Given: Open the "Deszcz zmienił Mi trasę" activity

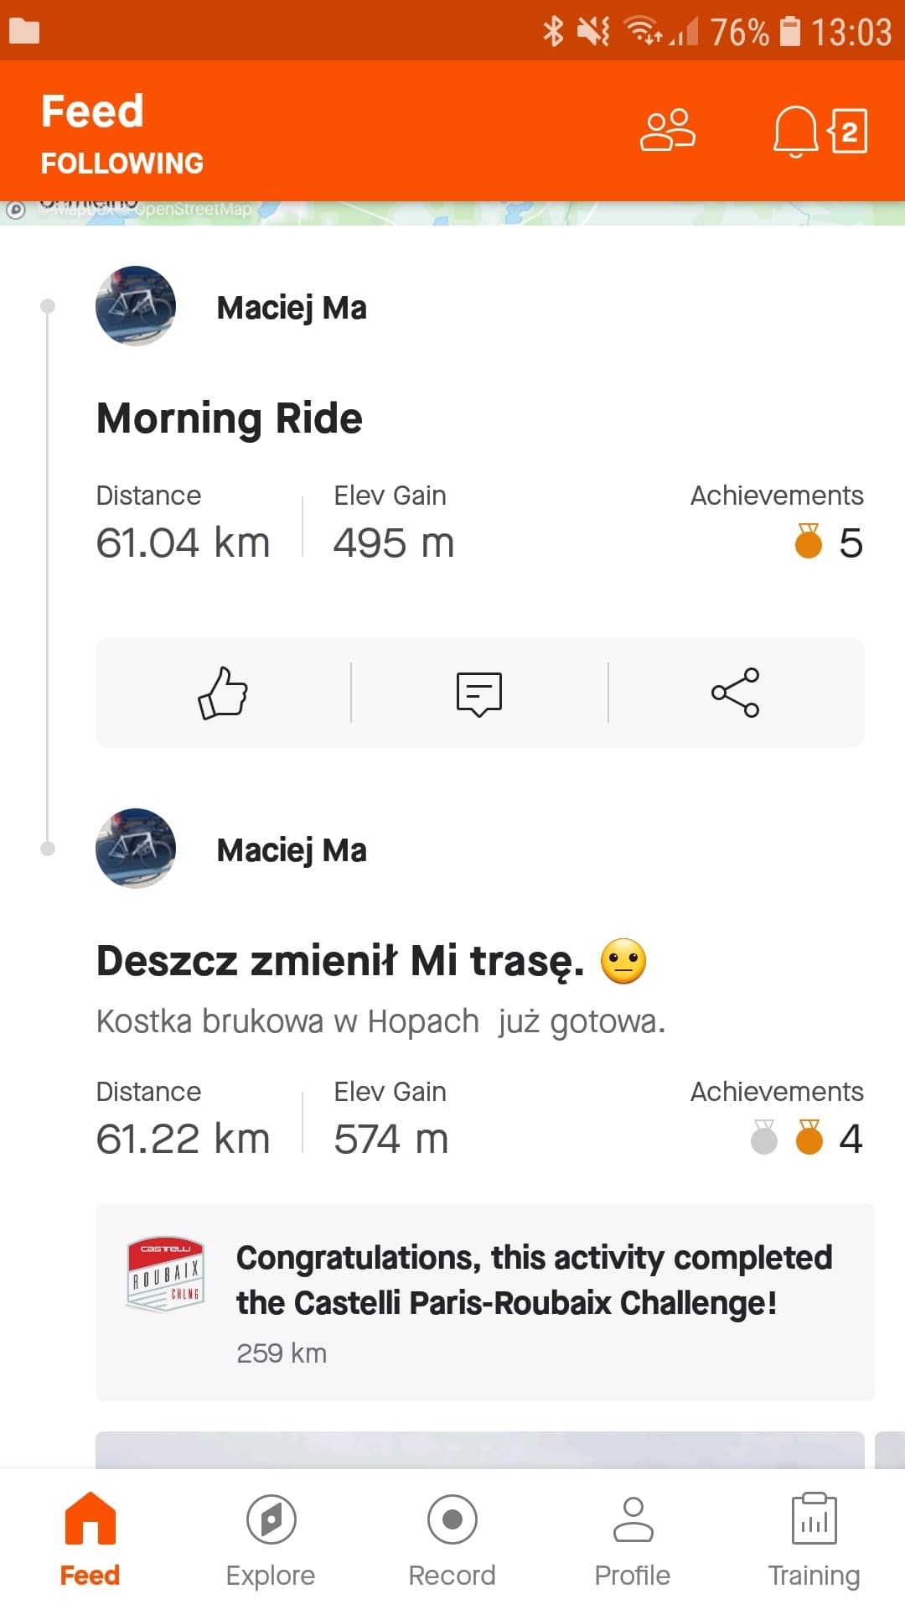Looking at the screenshot, I should (x=340, y=961).
